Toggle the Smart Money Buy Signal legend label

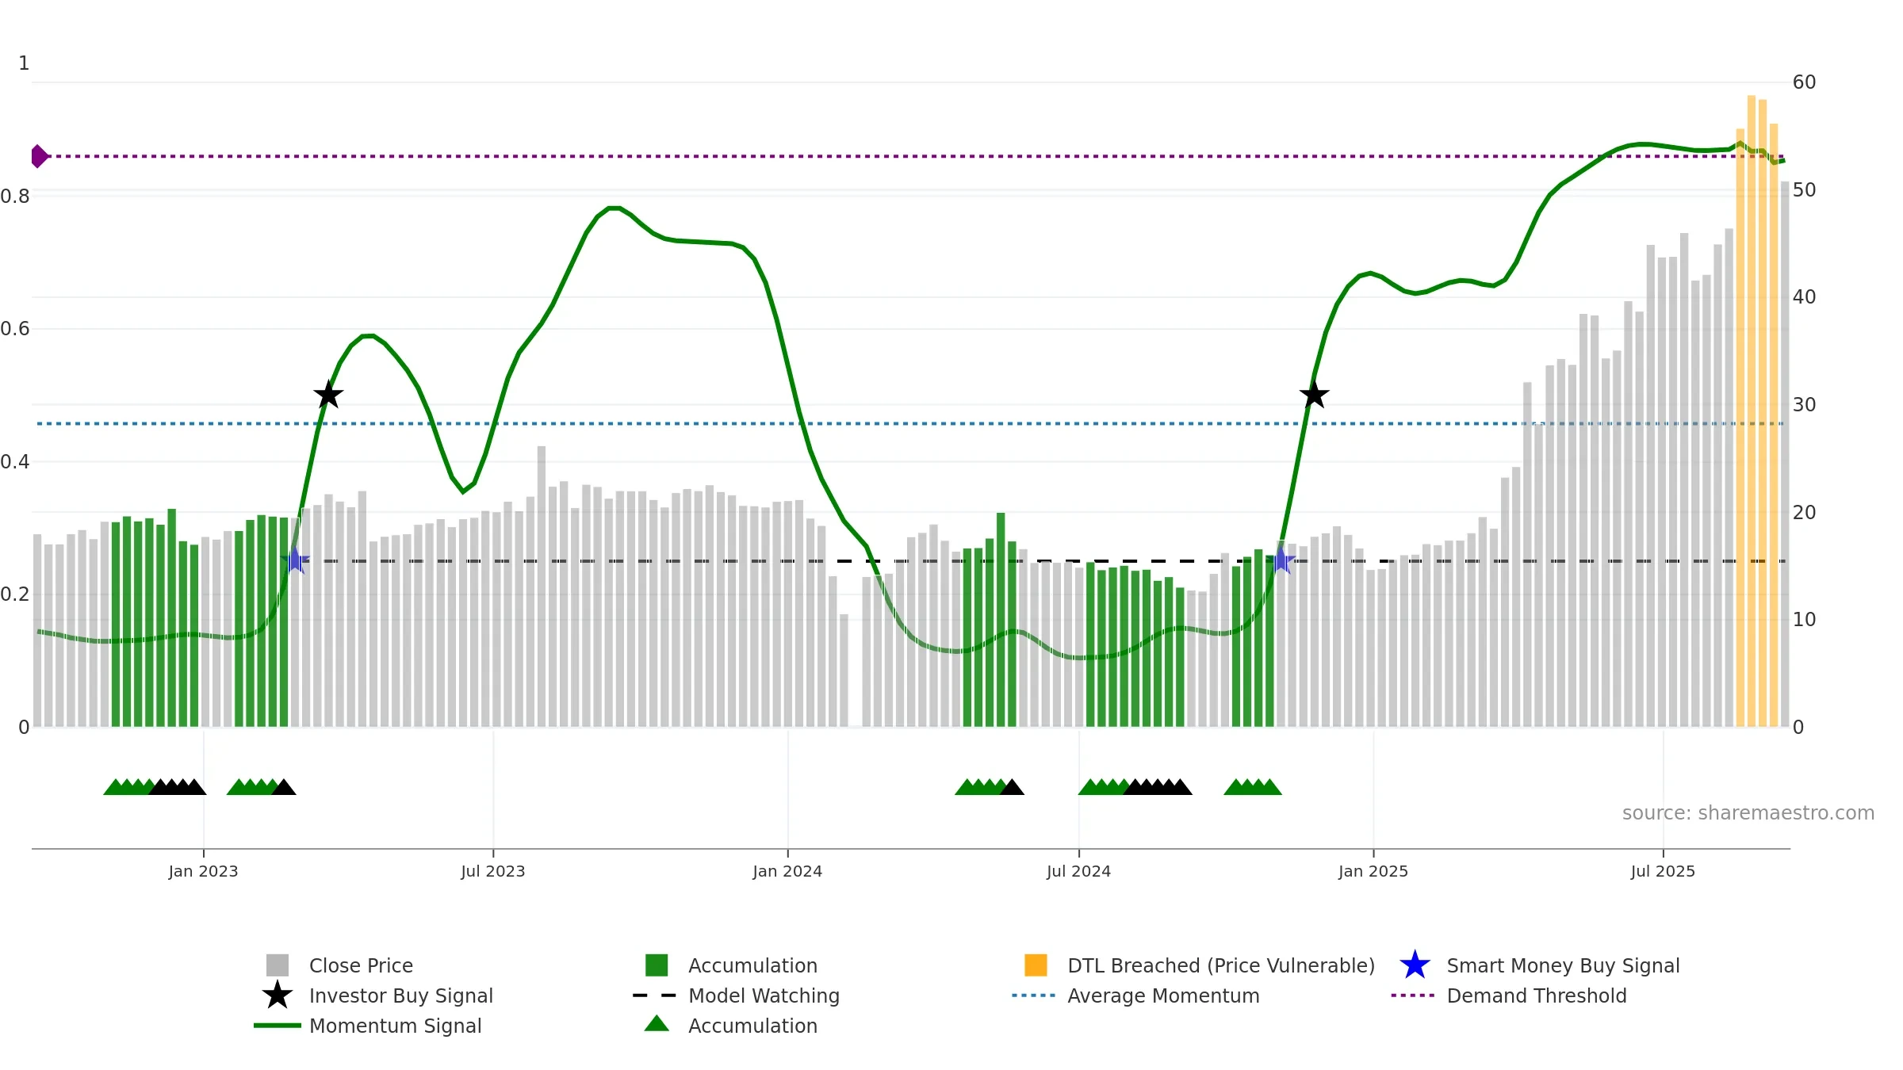(1563, 965)
